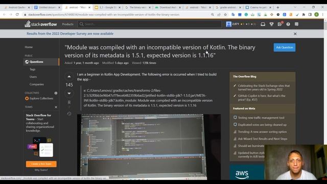
Task: Bookmark the question
Action: [69, 102]
